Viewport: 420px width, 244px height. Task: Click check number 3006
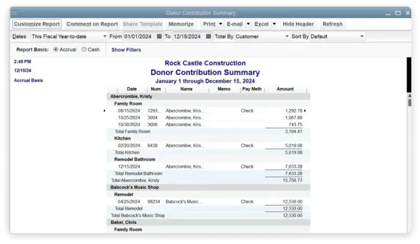[152, 124]
